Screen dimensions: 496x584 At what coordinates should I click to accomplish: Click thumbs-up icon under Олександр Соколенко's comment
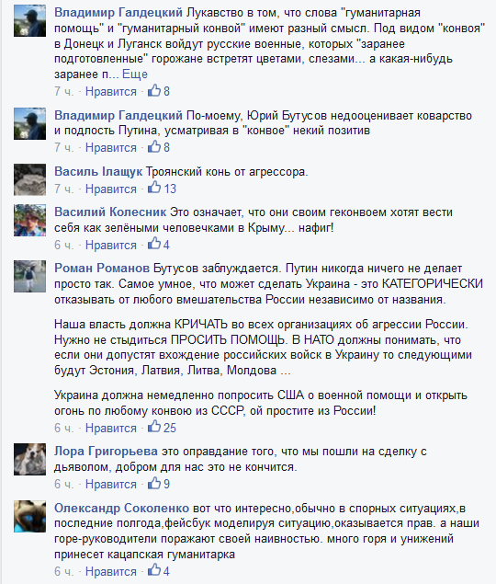[154, 570]
